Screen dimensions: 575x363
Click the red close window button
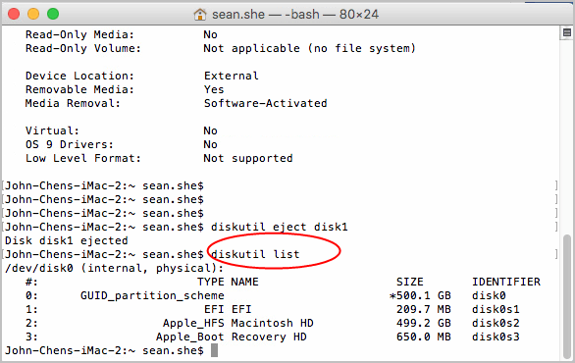coord(14,15)
